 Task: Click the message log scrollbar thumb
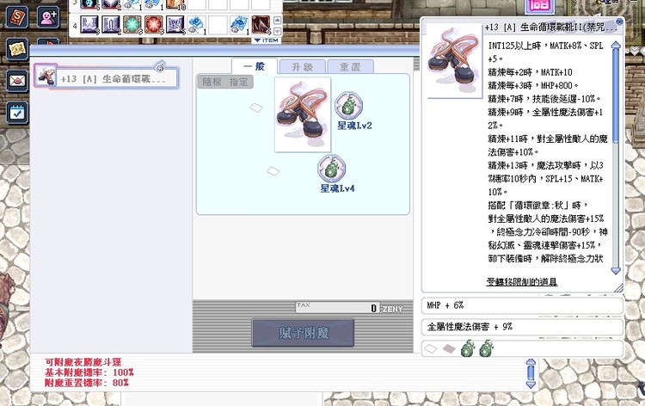531,373
